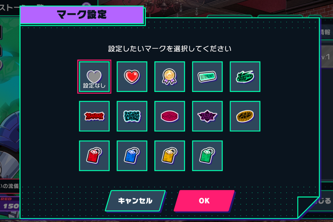Click the RED 150 badge behind dialog

point(10,204)
